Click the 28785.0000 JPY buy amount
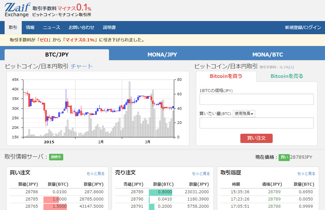The width and height of the screenshot is (325, 210). [x=92, y=199]
